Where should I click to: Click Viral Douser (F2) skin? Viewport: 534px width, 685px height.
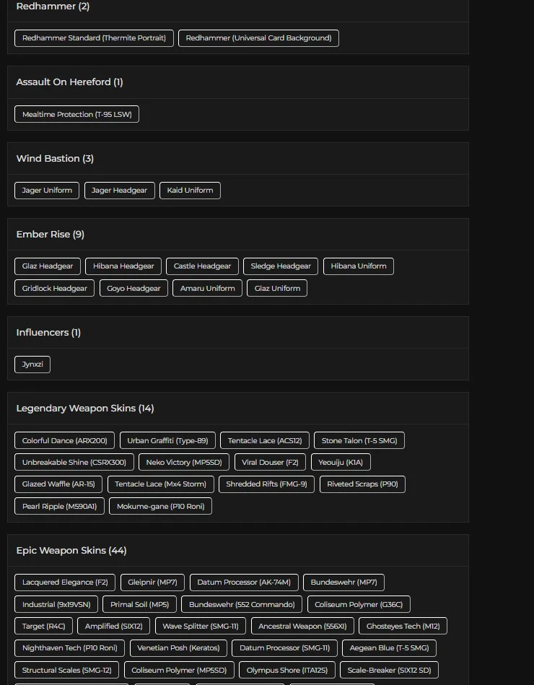click(271, 462)
